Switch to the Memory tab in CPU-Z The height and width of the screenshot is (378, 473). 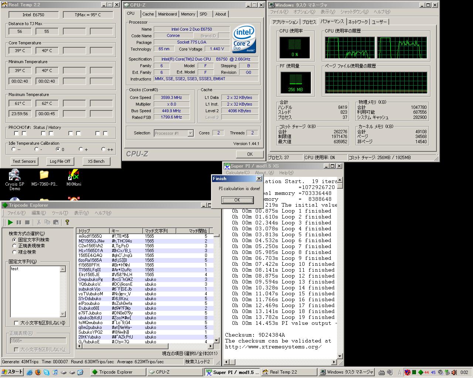point(188,14)
